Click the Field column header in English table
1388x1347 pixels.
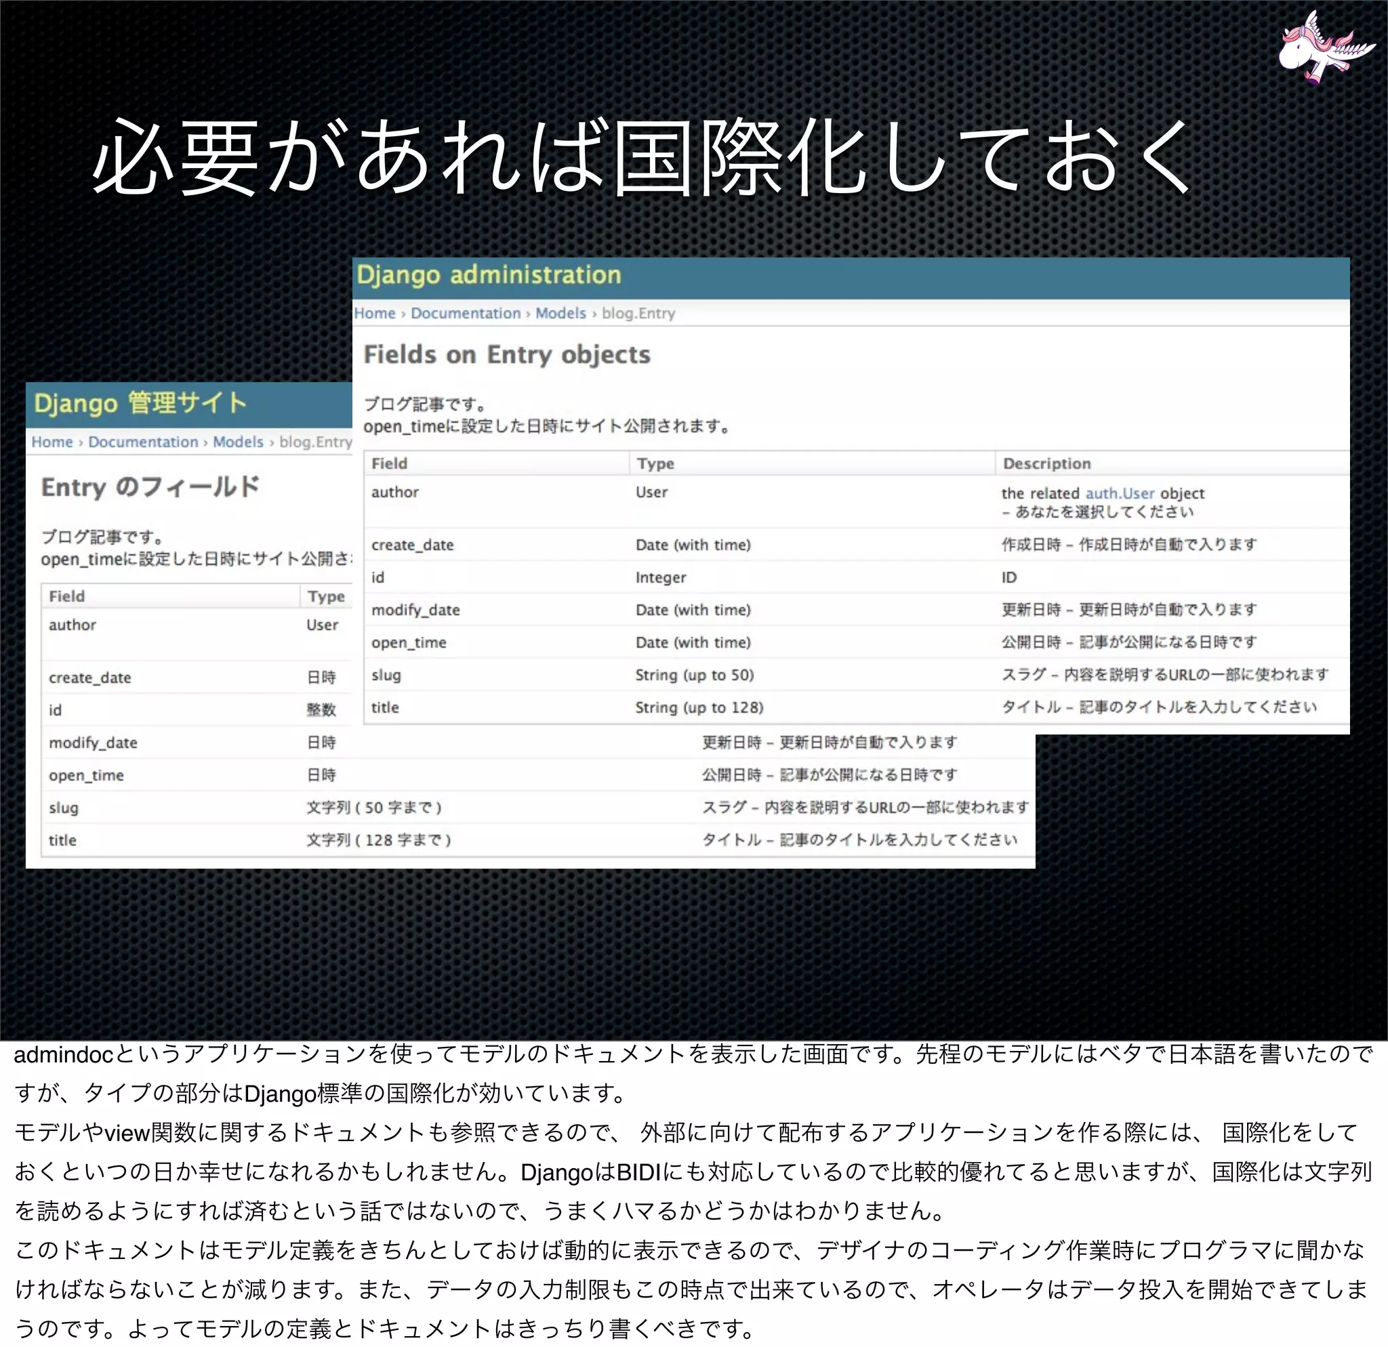(x=390, y=463)
